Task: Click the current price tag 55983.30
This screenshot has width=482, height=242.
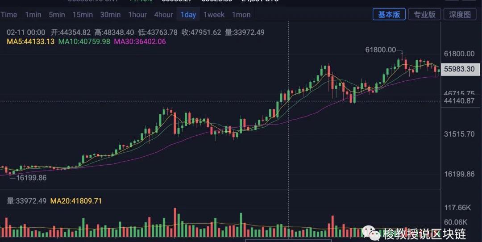Action: pos(460,69)
